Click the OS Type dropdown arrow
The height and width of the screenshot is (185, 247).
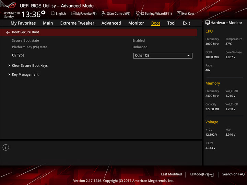click(188, 56)
